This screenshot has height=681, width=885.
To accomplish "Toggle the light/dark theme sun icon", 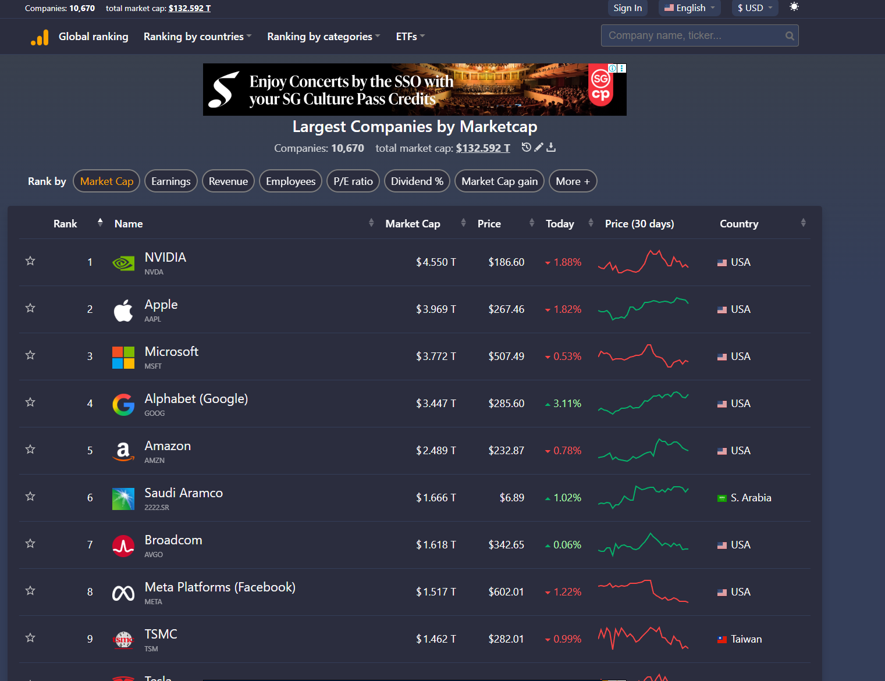I will 794,7.
